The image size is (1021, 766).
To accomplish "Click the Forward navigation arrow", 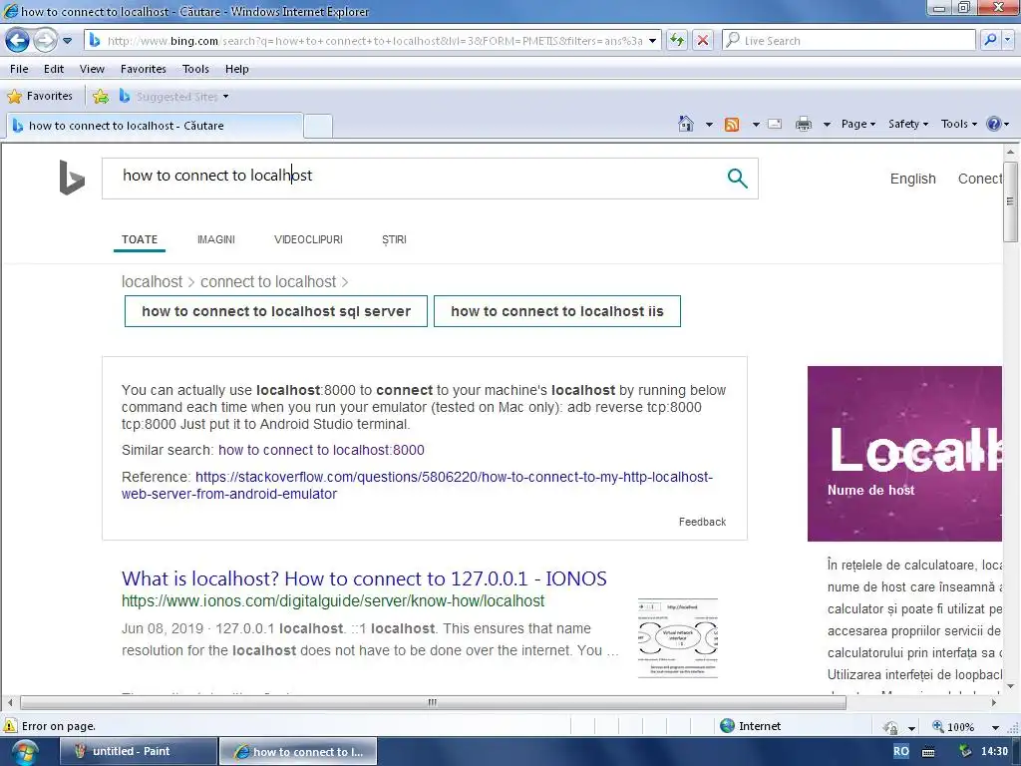I will point(45,40).
